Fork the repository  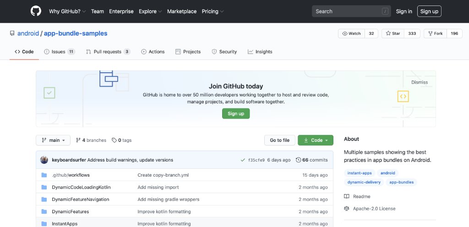tap(436, 33)
